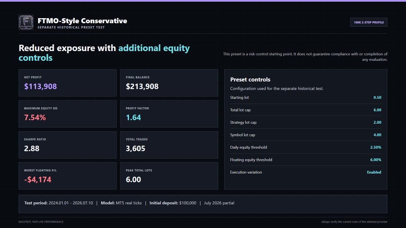Click the FTMO-Style Conservative title
Image resolution: width=406 pixels, height=228 pixels.
(x=82, y=21)
